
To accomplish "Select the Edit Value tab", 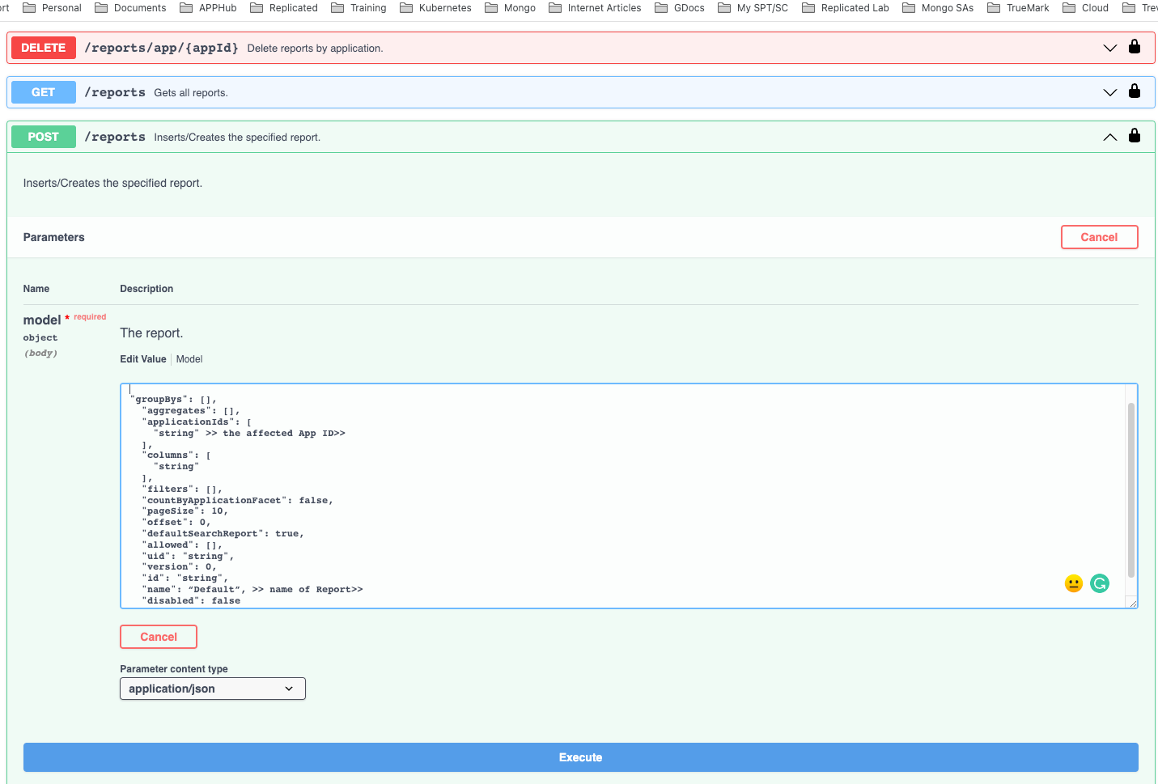I will pos(143,359).
